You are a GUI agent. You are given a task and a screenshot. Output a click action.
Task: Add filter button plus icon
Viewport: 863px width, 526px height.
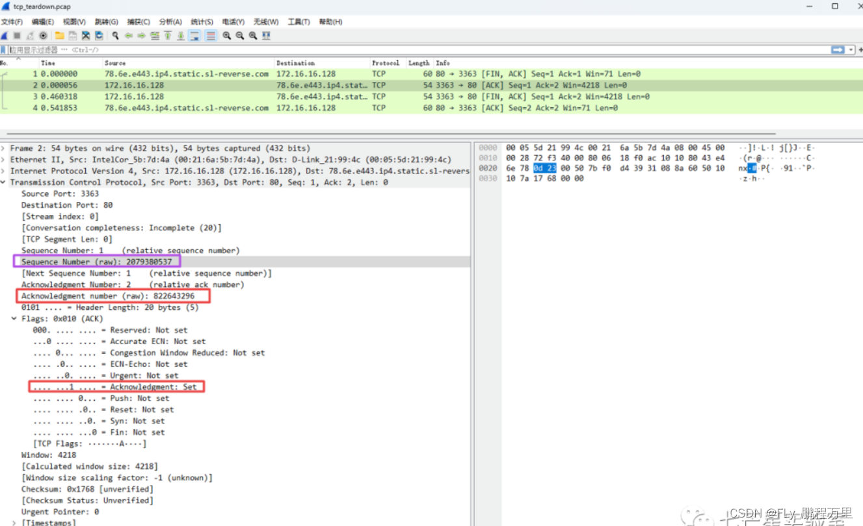pos(860,50)
